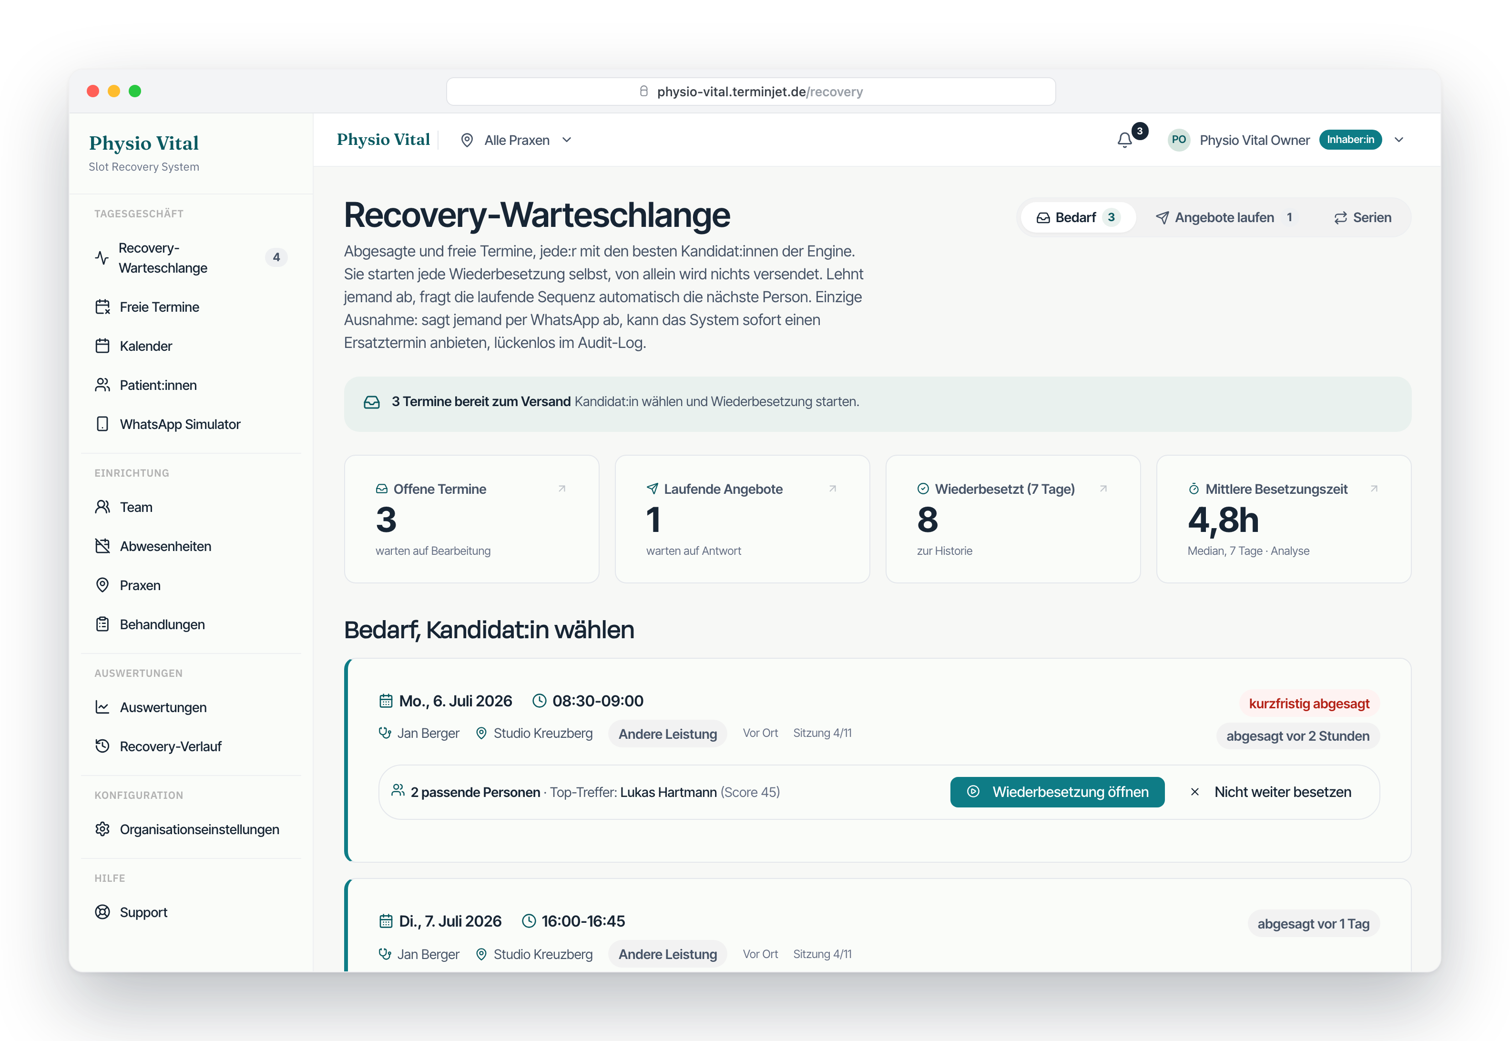This screenshot has height=1041, width=1510.
Task: Click the Recovery-Warteschlange pulse icon in sidebar
Action: click(102, 258)
